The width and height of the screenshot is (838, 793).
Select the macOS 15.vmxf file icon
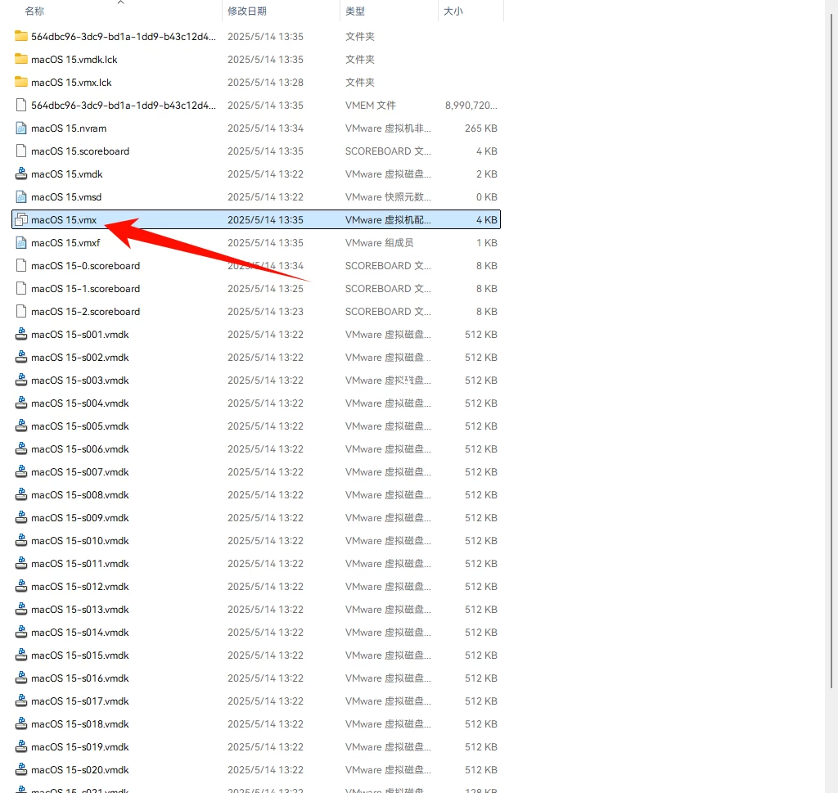20,242
